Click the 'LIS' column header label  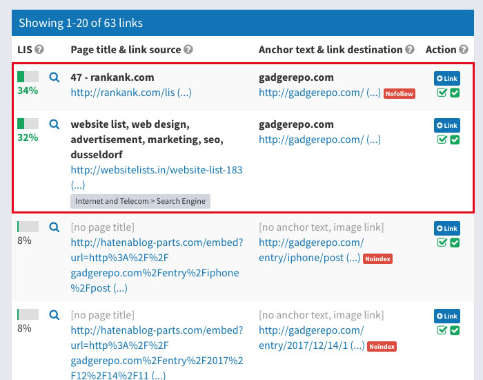click(25, 49)
